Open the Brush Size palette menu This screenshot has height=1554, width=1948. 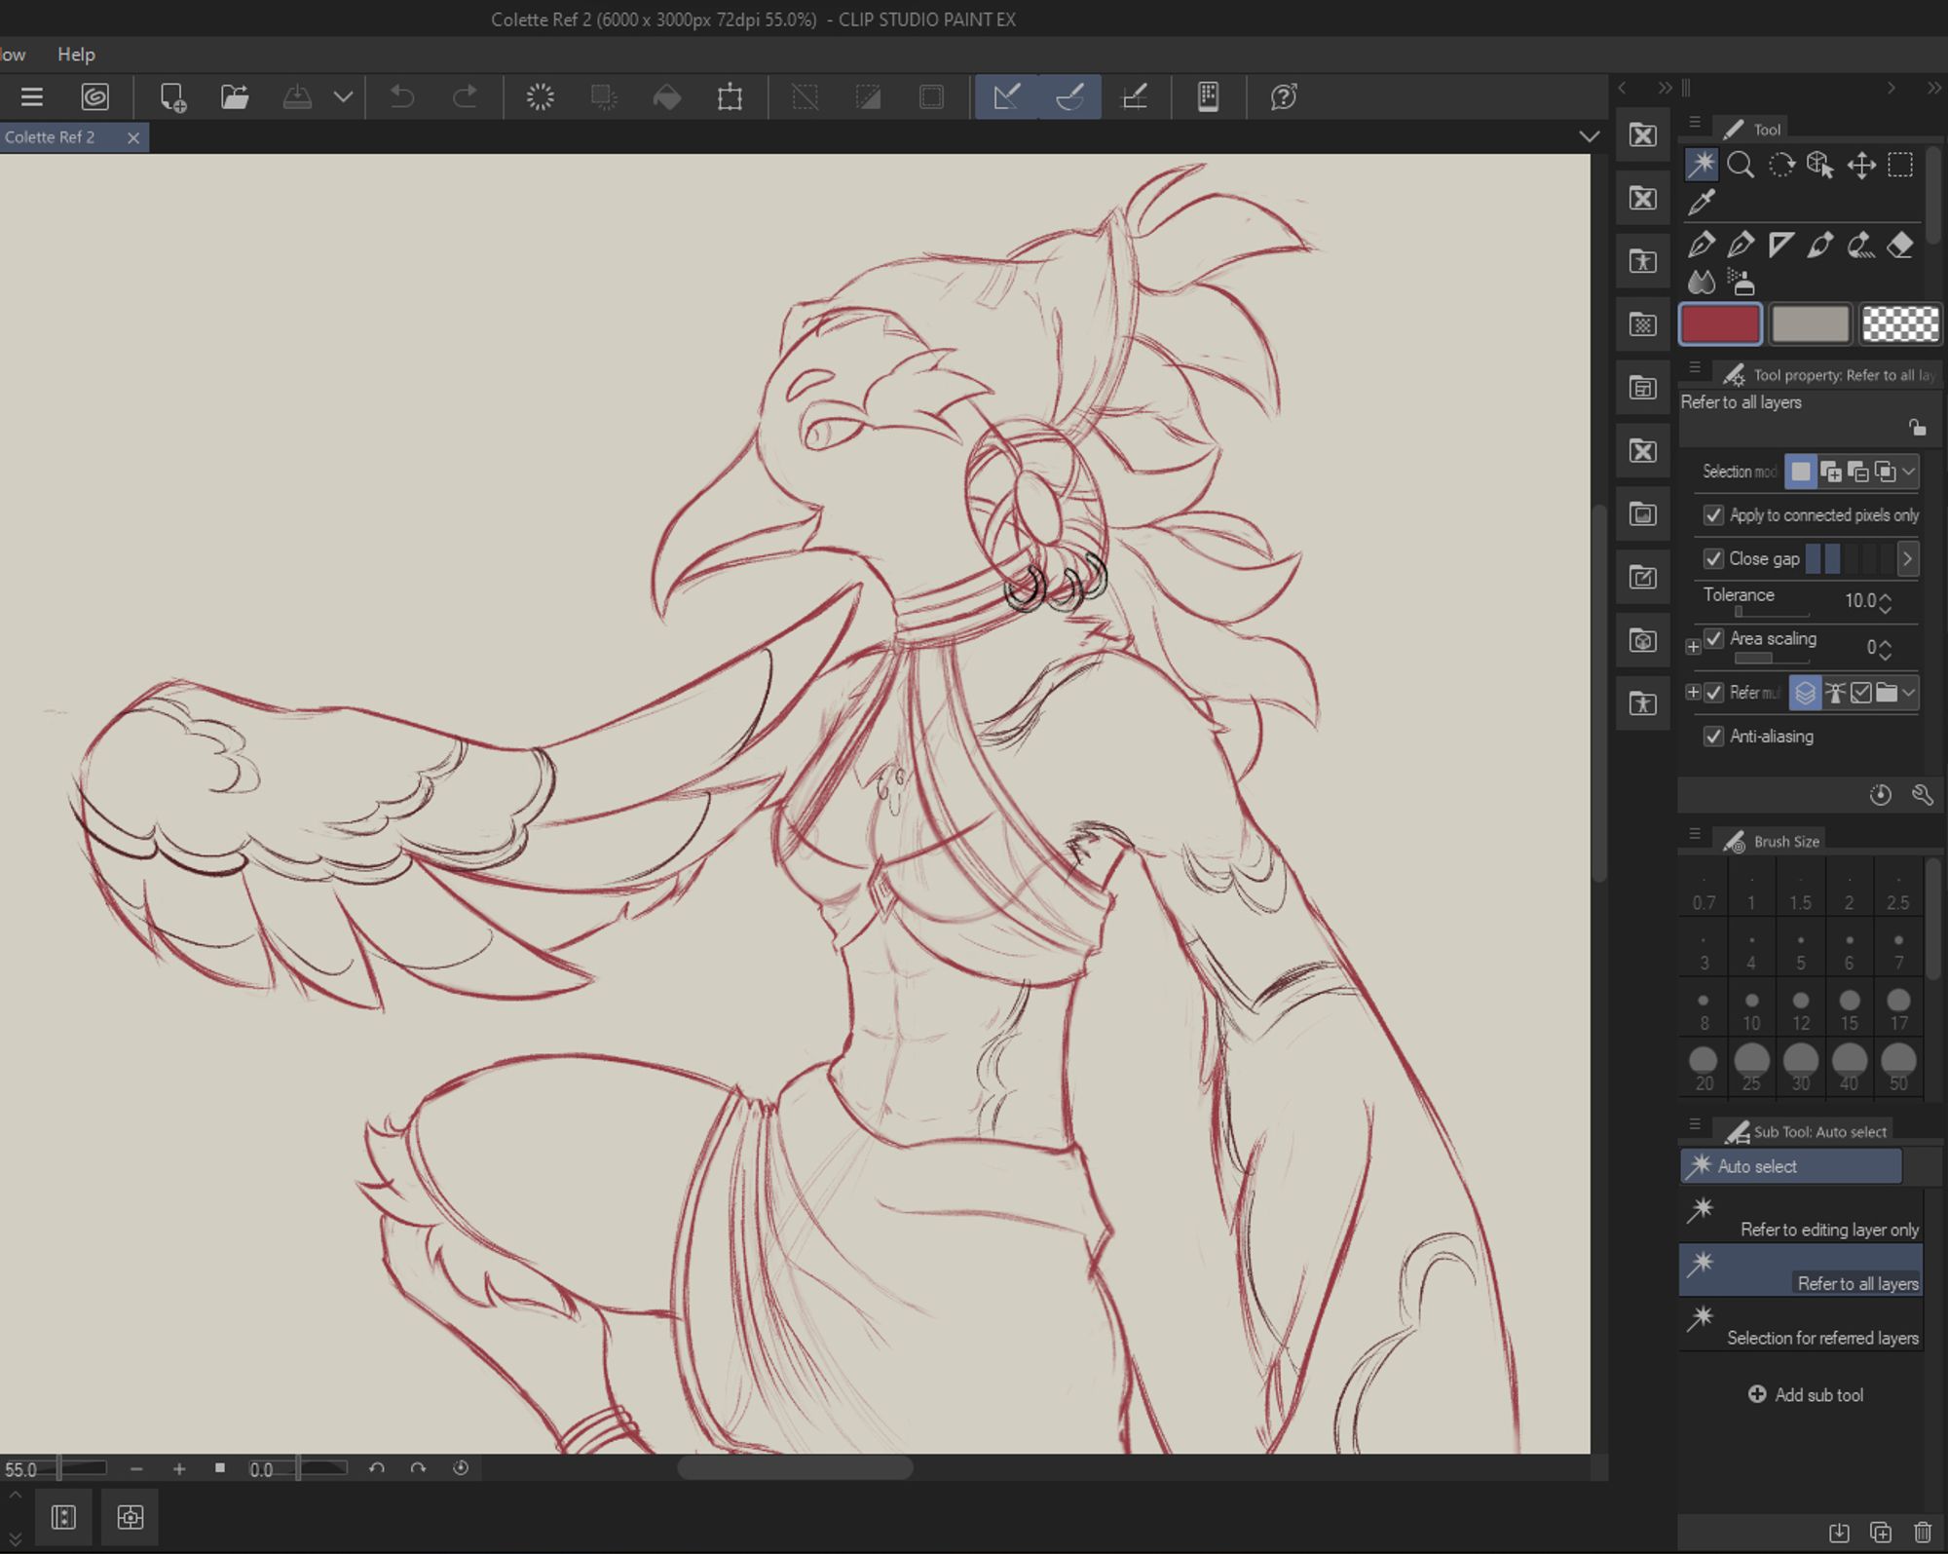(1695, 835)
